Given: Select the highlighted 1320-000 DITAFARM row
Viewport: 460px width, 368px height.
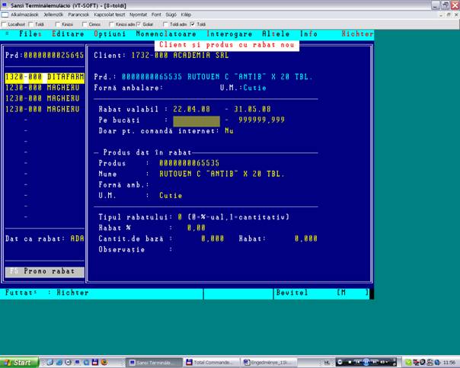Looking at the screenshot, I should pos(45,77).
